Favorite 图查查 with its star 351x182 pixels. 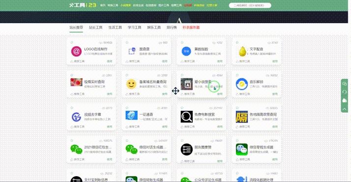pyautogui.click(x=127, y=42)
